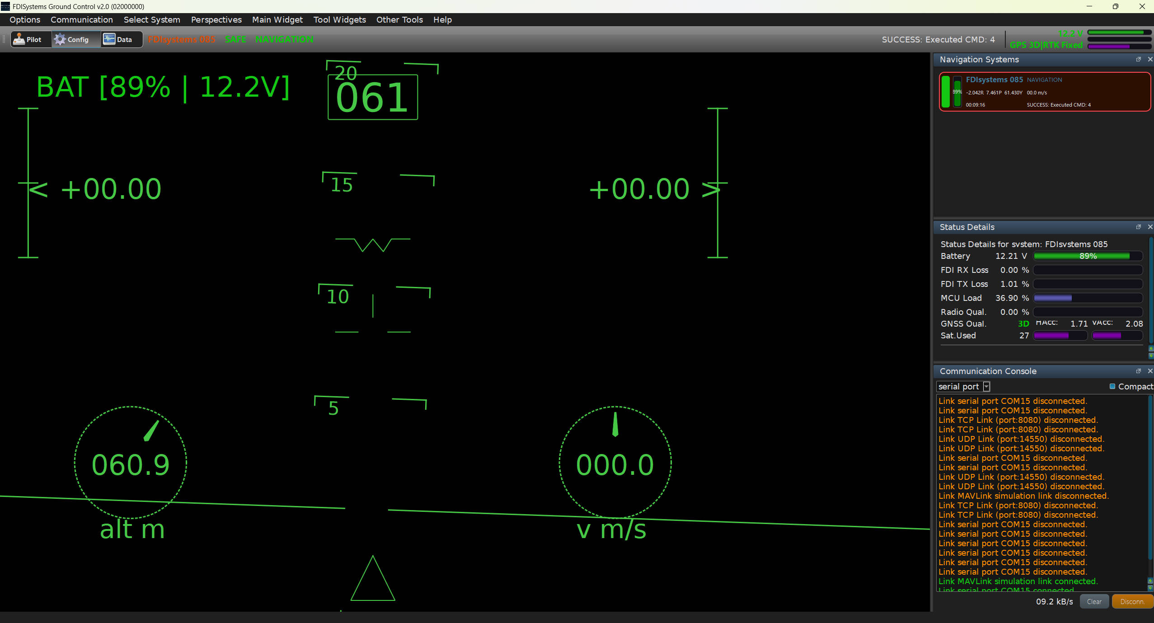Click the speed dial reading 000.0

pos(615,463)
